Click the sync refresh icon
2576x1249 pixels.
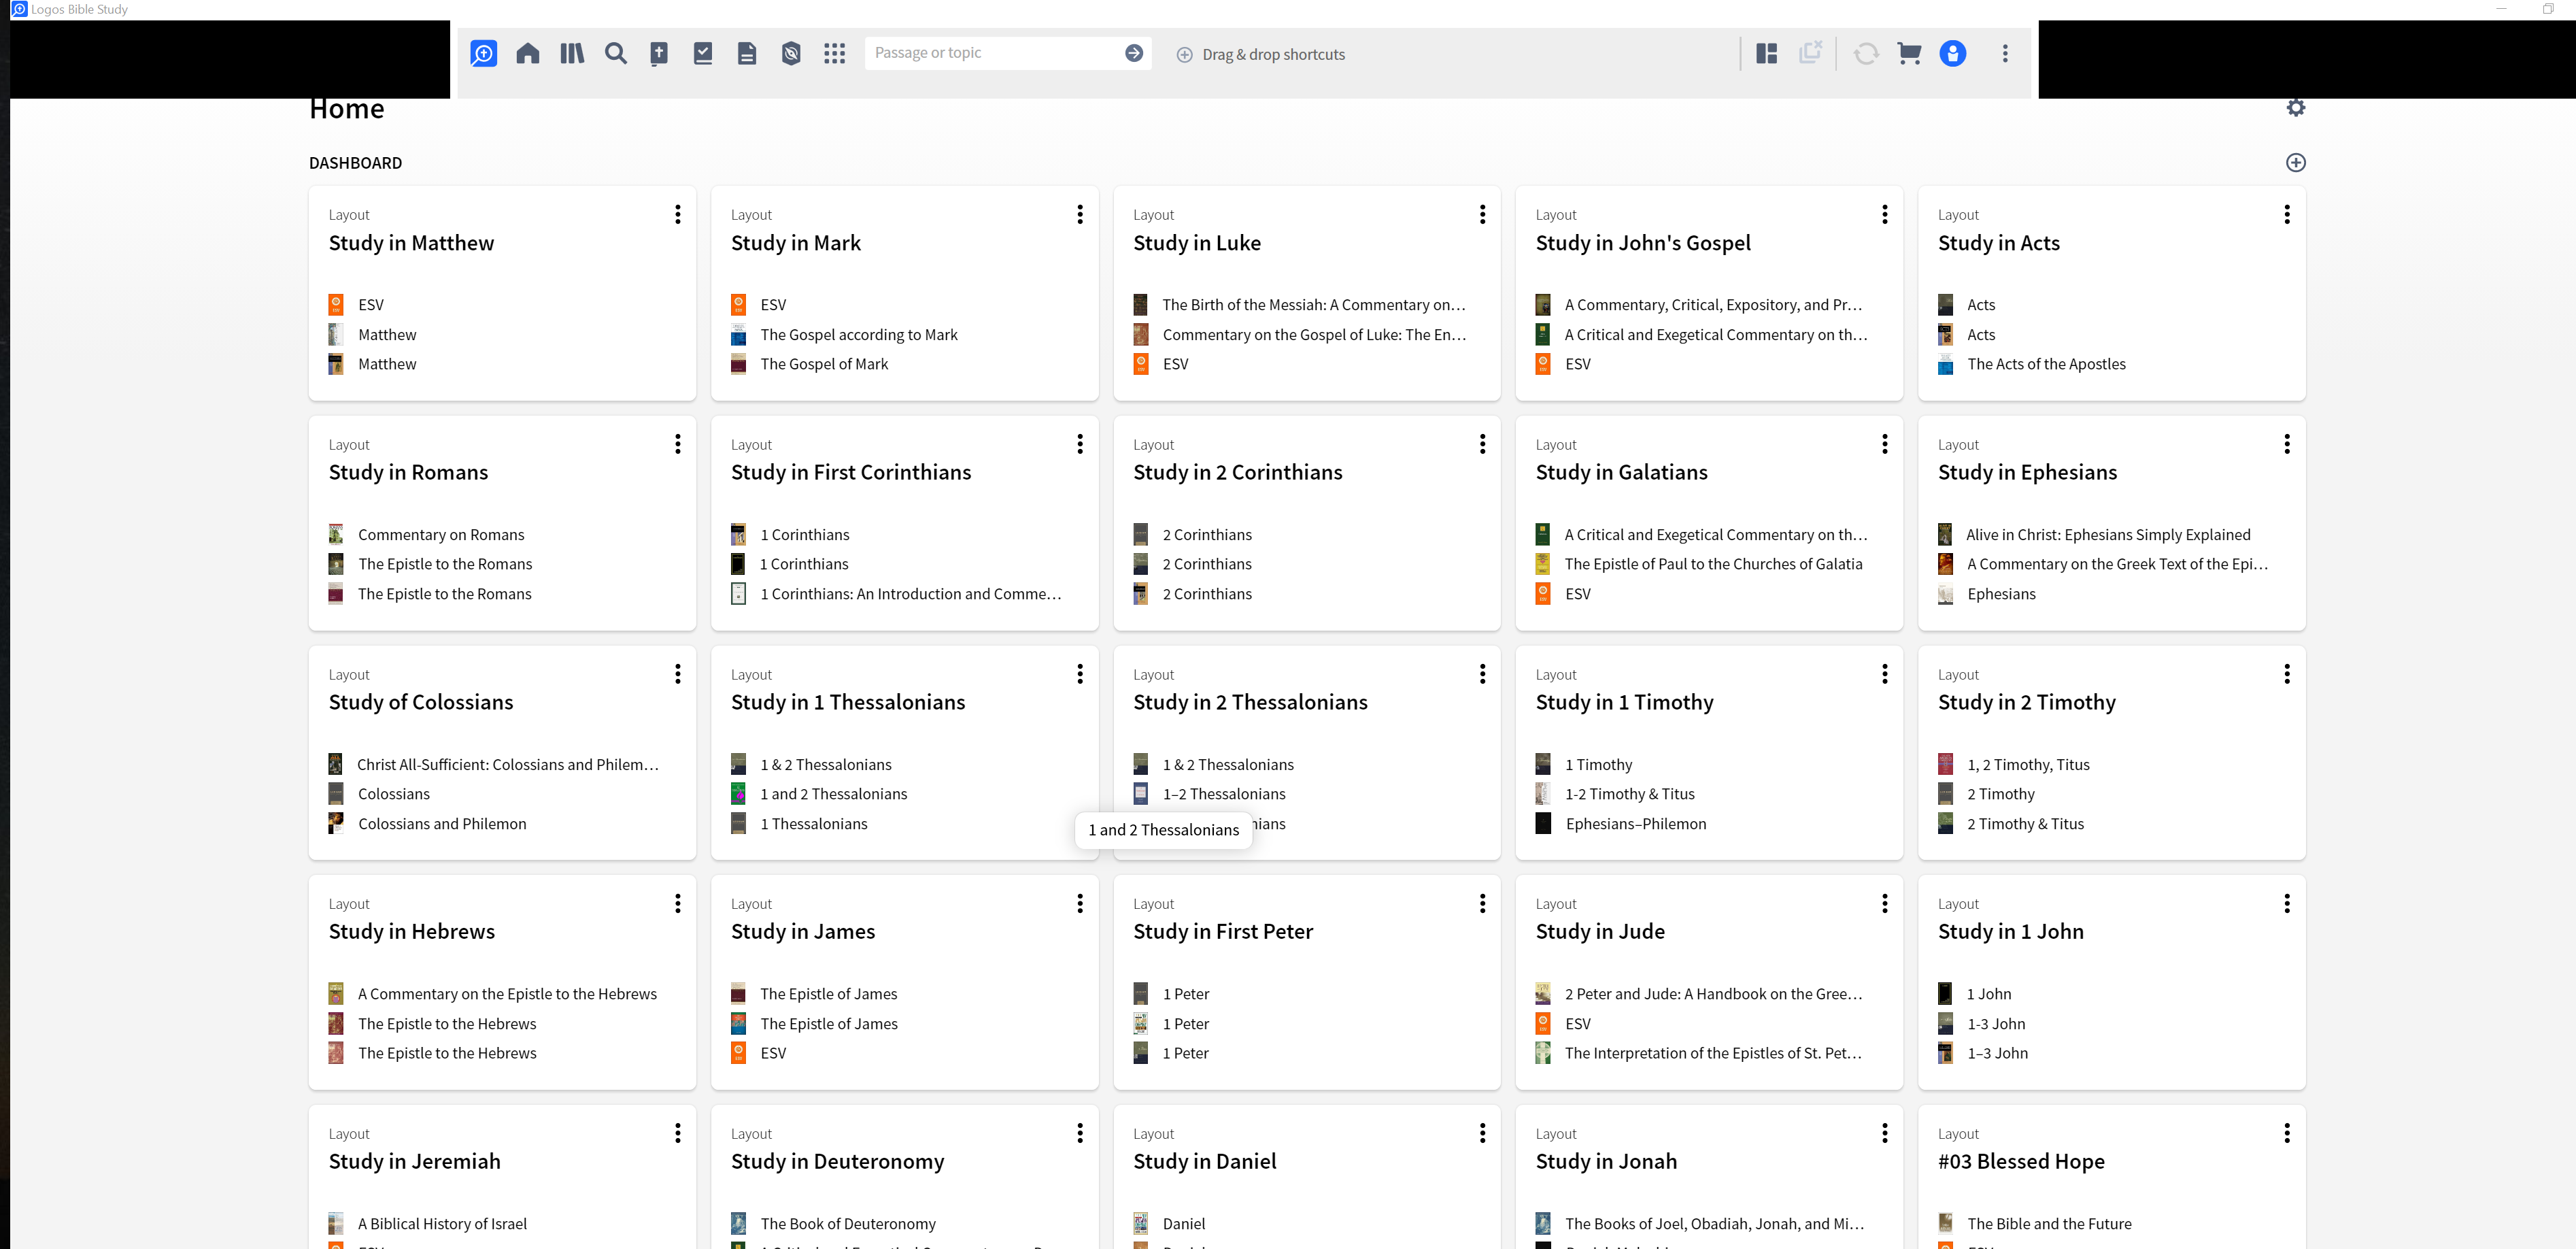coord(1866,54)
